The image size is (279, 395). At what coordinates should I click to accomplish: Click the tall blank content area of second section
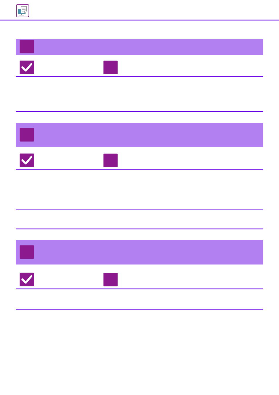(x=139, y=190)
